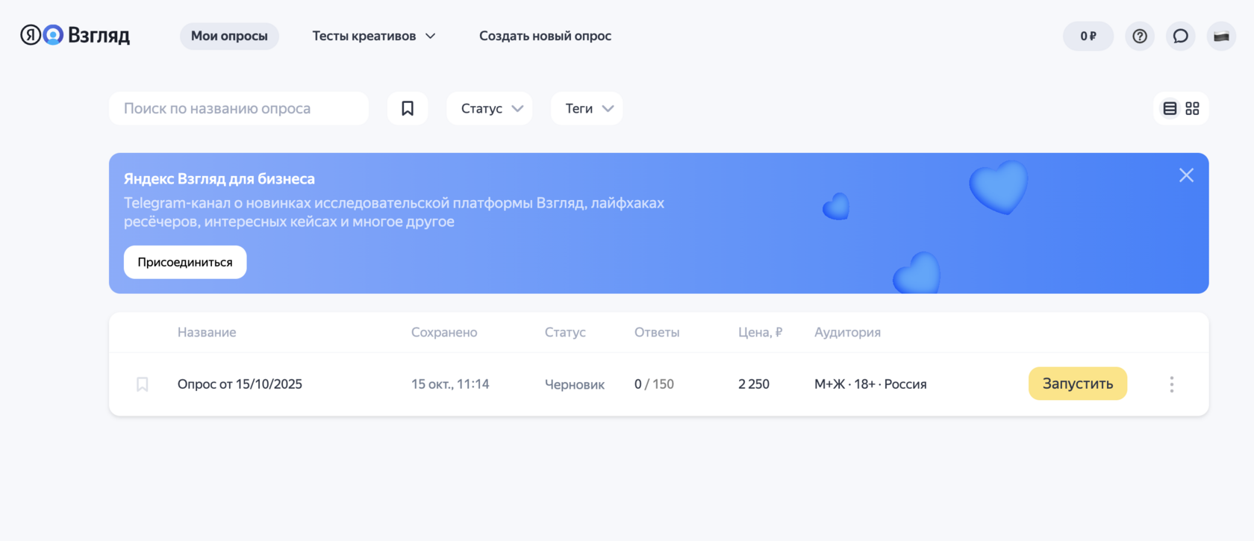
Task: Click the user profile avatar
Action: point(1221,36)
